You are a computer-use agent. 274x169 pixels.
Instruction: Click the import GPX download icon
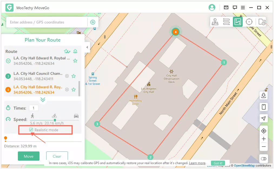(x=264, y=95)
